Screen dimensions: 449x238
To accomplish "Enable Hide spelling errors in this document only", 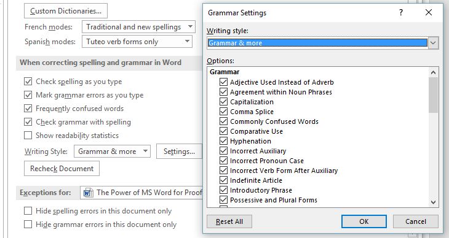I will click(28, 211).
